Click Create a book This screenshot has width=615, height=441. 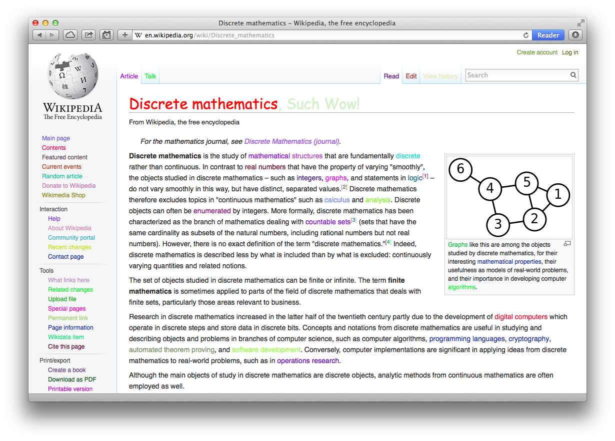[66, 370]
